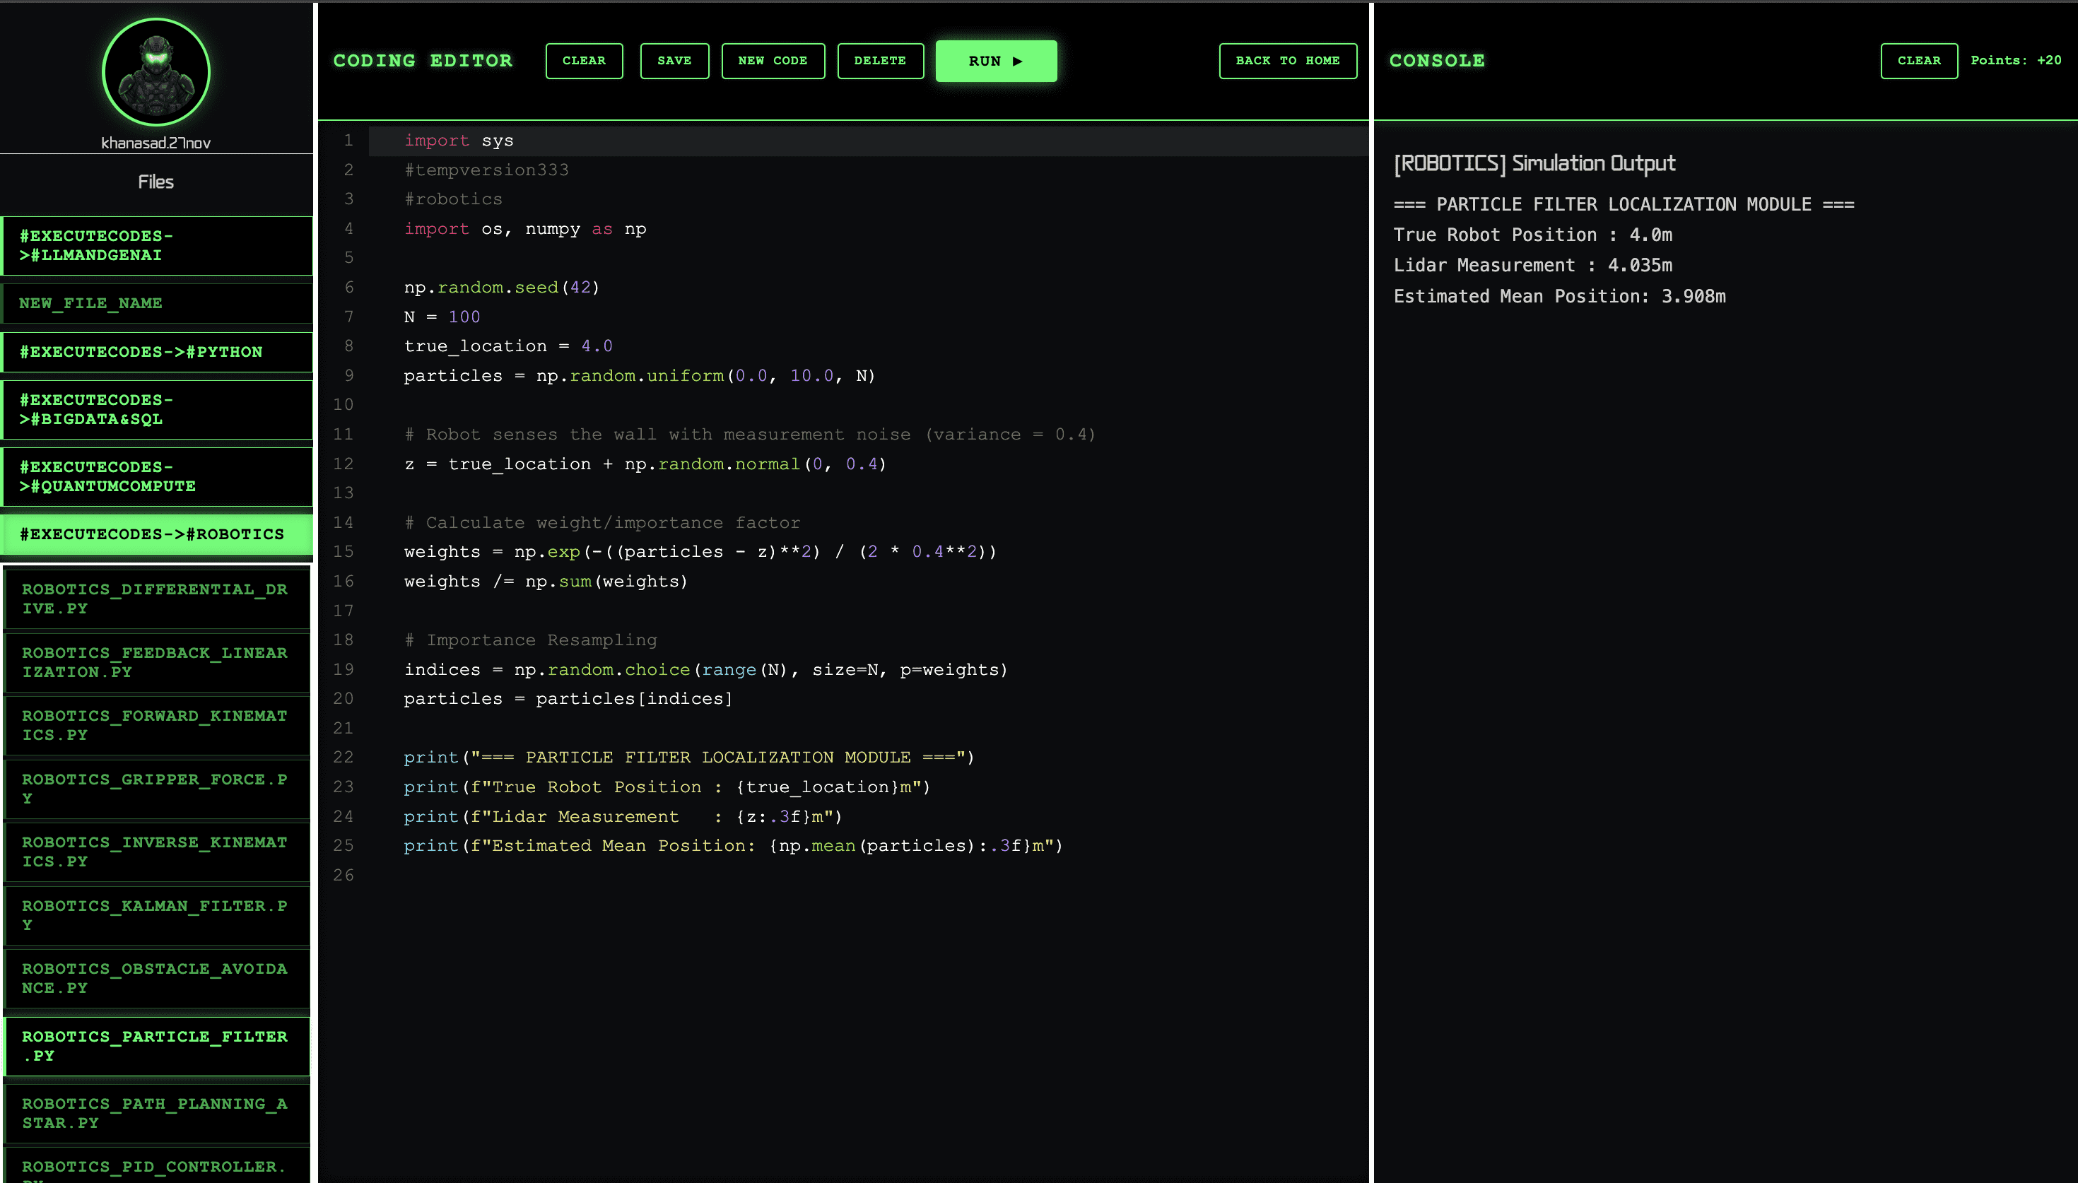Image resolution: width=2078 pixels, height=1183 pixels.
Task: Click the particles uniform assignment line
Action: (x=640, y=375)
